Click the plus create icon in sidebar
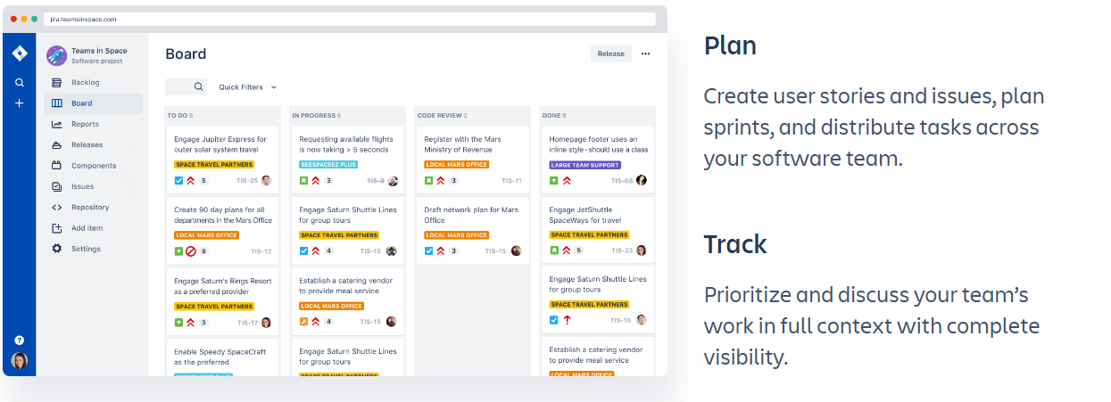Screen dimensions: 1111x402 (20, 103)
